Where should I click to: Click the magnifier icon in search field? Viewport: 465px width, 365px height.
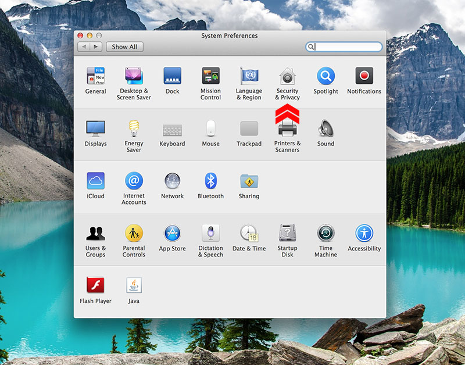tap(311, 47)
